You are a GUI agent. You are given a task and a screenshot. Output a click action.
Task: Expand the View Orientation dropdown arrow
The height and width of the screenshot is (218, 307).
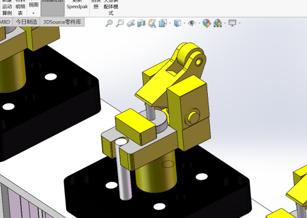pos(170,23)
